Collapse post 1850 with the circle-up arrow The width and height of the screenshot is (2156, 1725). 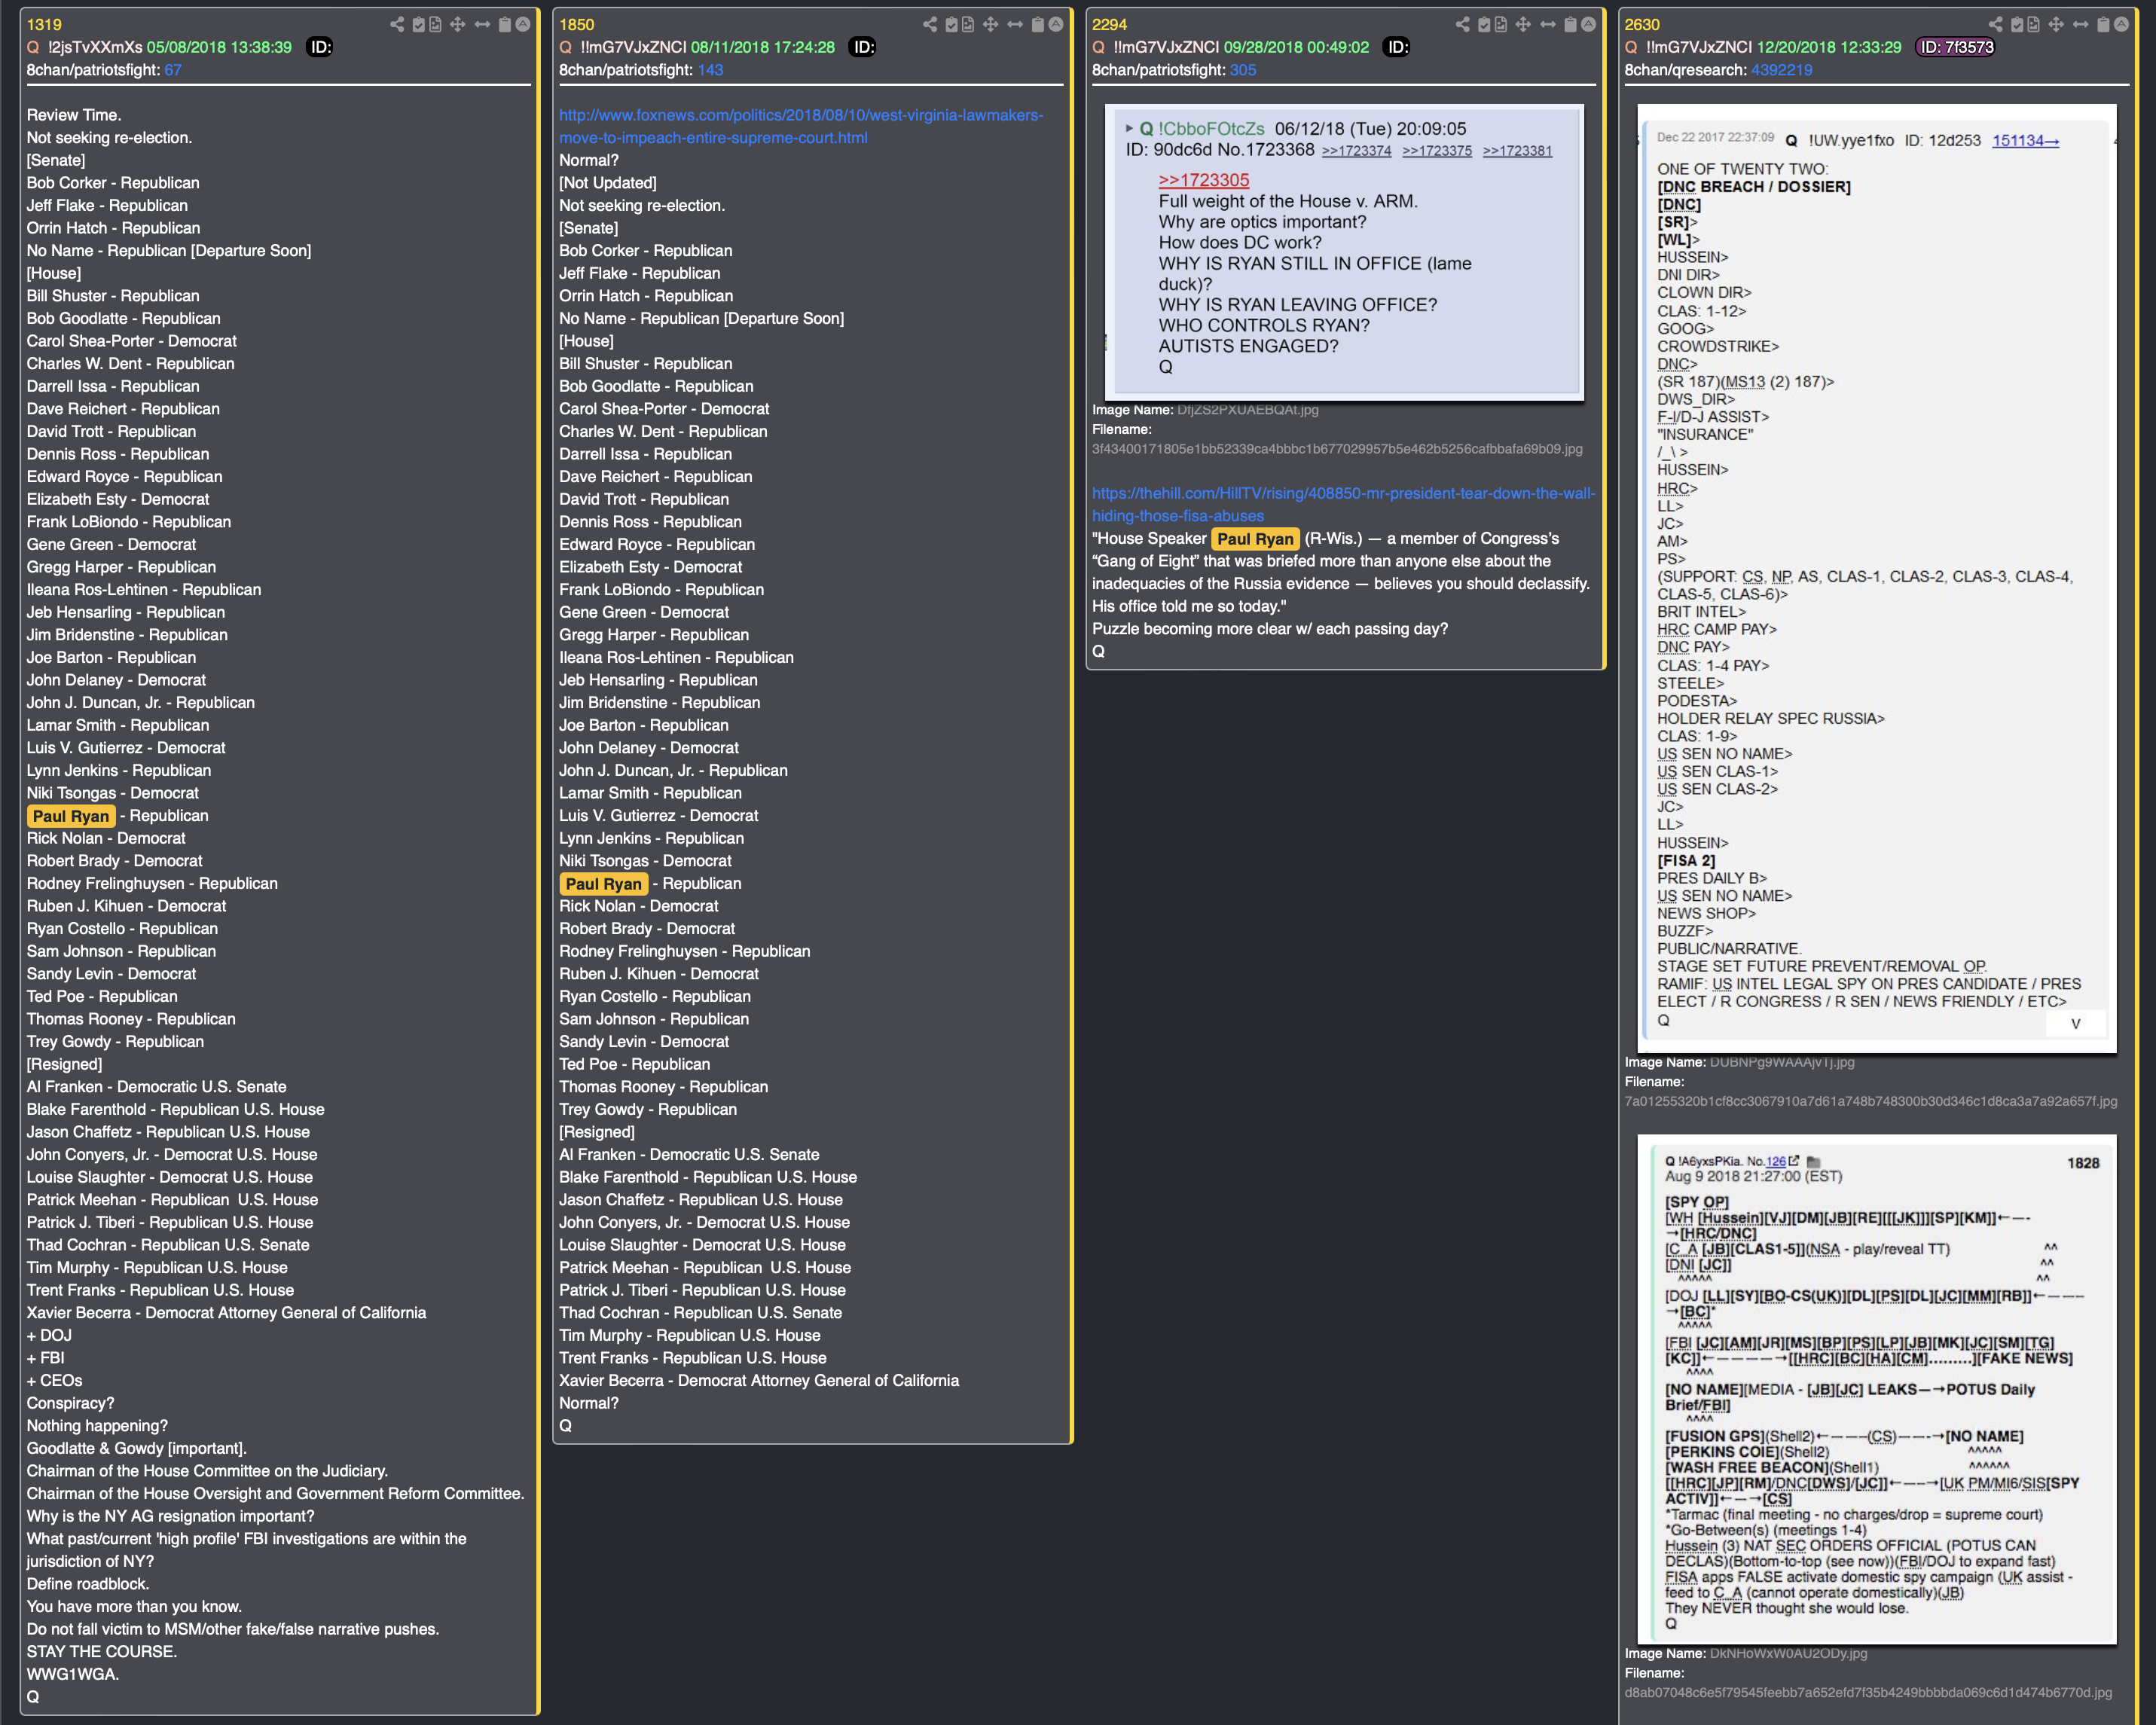click(1056, 24)
